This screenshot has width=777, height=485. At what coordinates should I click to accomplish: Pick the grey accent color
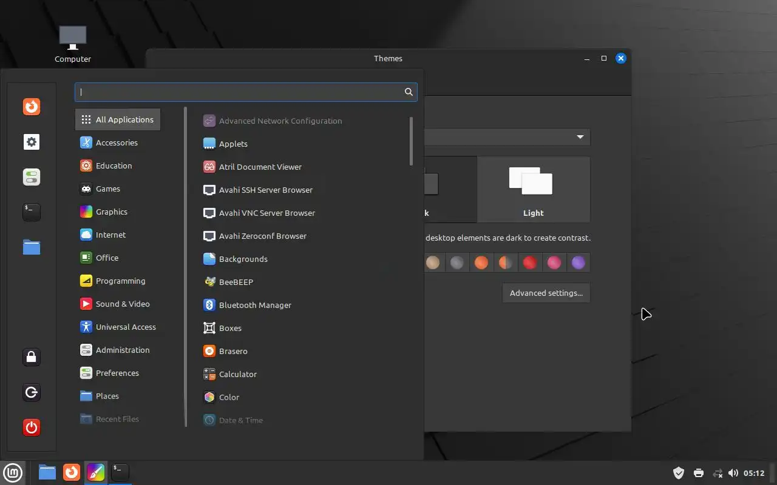[457, 263]
